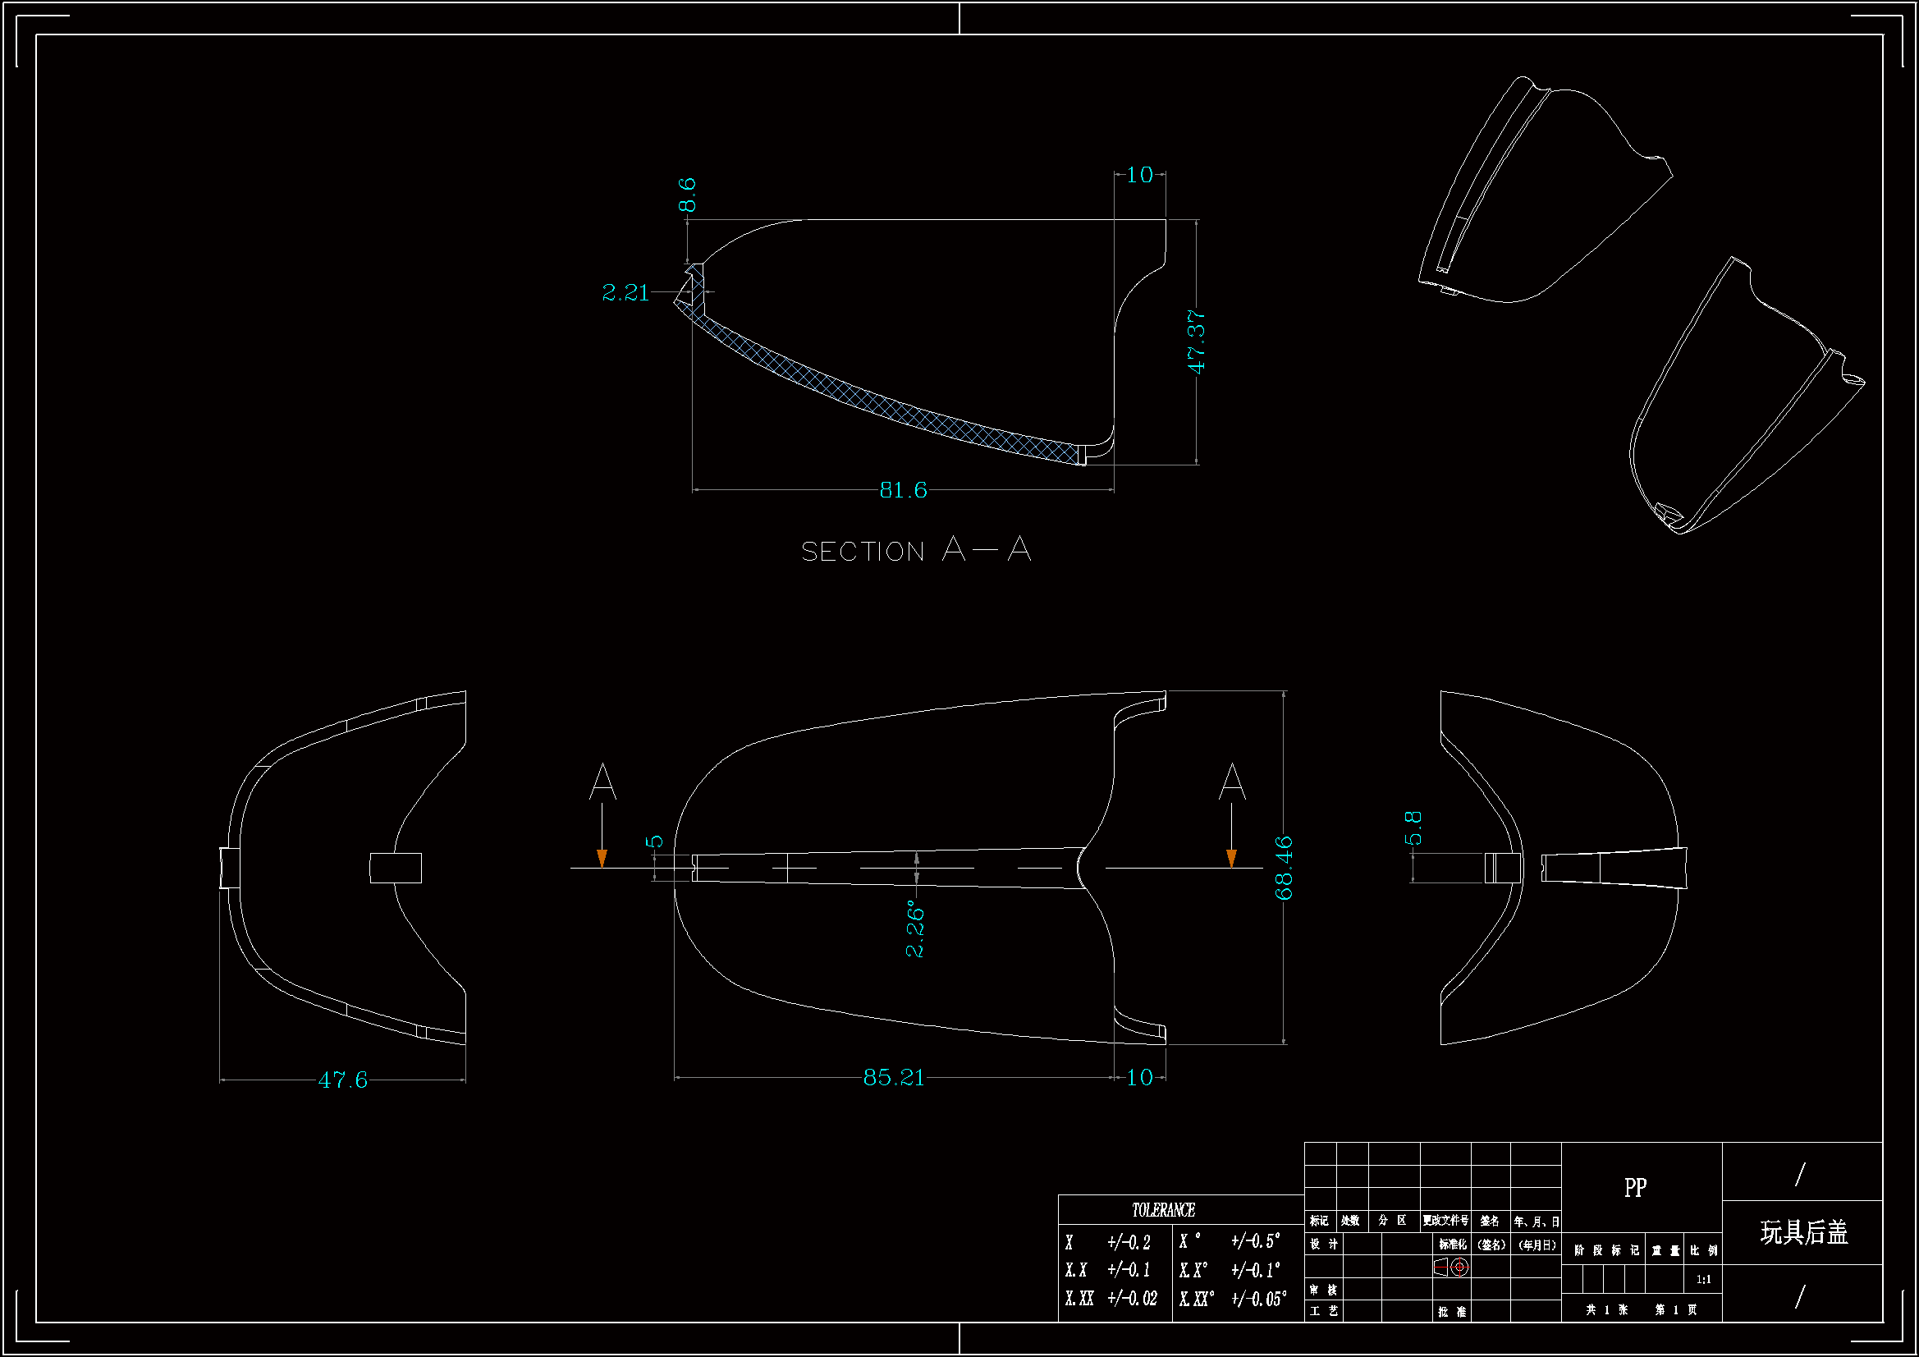This screenshot has width=1919, height=1357.
Task: Click the right orange section arrow
Action: pos(1231,857)
